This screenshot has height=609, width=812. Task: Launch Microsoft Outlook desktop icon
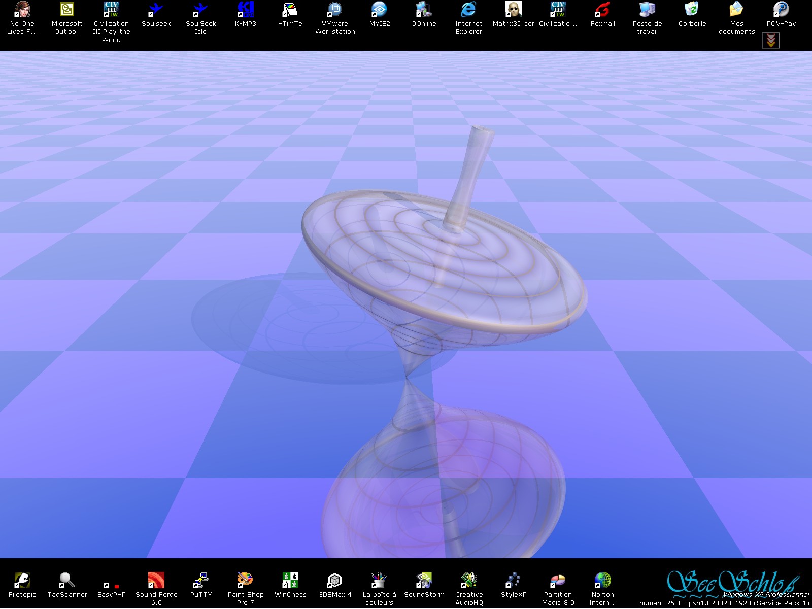(x=67, y=9)
